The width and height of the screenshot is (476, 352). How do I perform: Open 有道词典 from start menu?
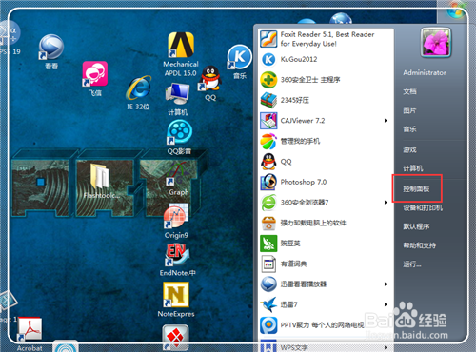tap(326, 264)
